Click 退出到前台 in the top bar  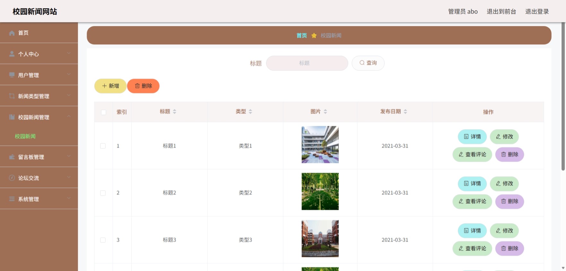point(501,12)
